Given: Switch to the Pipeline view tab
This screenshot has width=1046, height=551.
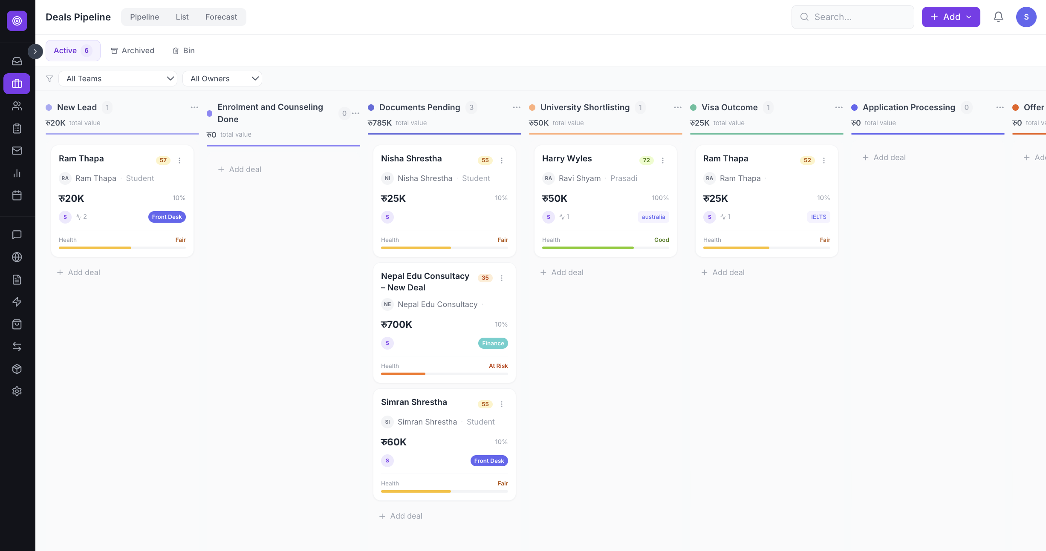Looking at the screenshot, I should [x=144, y=17].
